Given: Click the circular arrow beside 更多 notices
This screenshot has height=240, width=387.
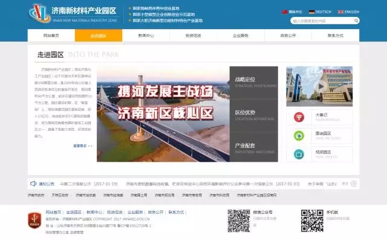Looking at the screenshot, I should [x=354, y=184].
